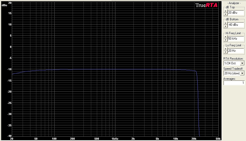Image resolution: width=246 pixels, height=141 pixels.
Task: Lower the Lo Freq Limit with down arrow
Action: (x=225, y=52)
